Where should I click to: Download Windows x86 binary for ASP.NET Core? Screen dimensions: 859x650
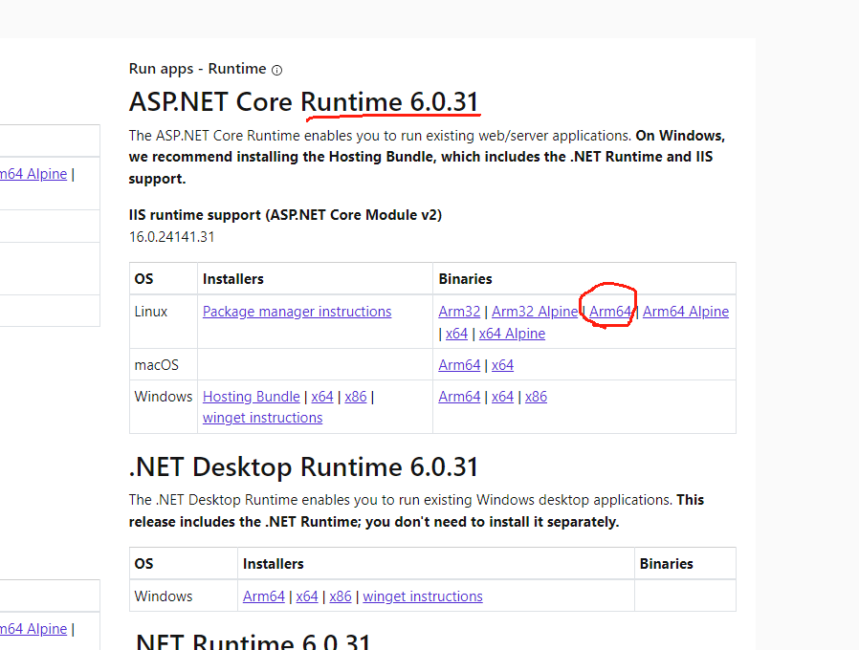(x=536, y=397)
